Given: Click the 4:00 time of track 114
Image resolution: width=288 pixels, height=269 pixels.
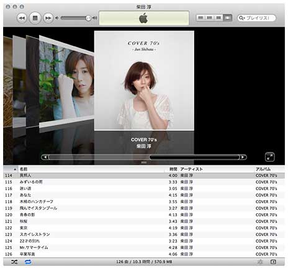Looking at the screenshot, I should click(173, 175).
